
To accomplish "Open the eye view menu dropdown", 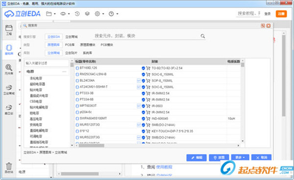I will coord(65,14).
